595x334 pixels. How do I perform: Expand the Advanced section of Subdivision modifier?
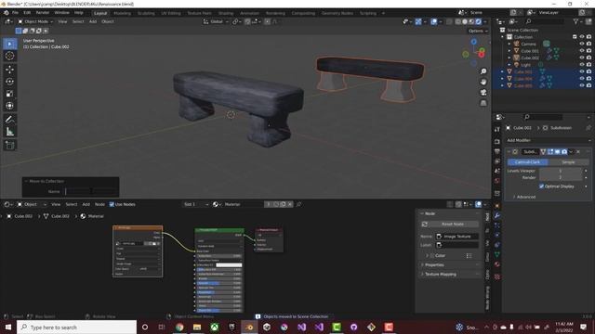tap(525, 197)
